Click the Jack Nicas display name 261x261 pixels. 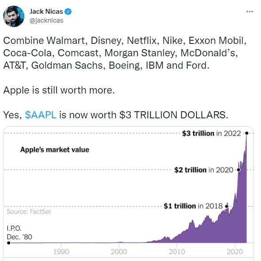point(46,12)
